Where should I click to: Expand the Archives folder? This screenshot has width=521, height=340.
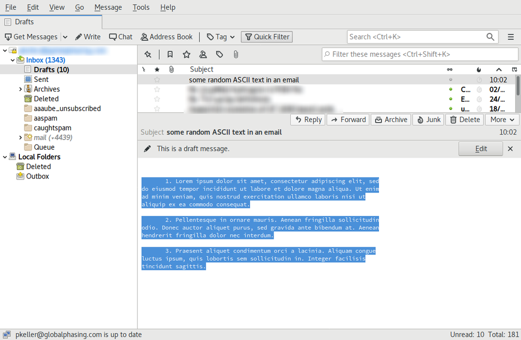[20, 89]
